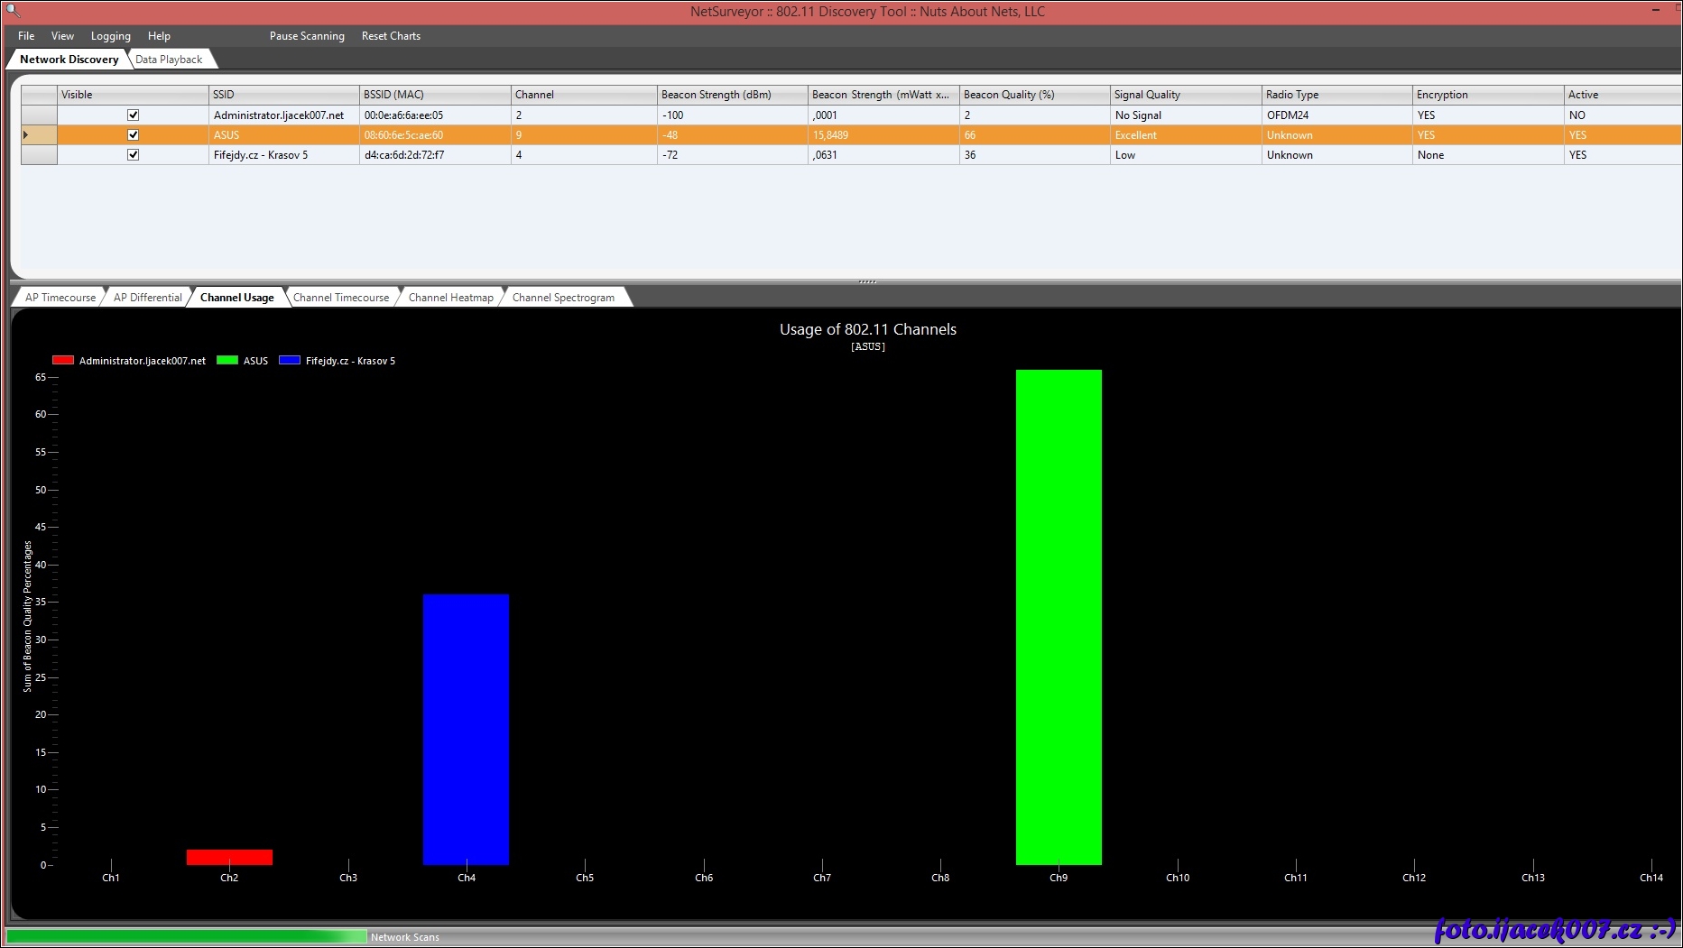Click the current row arrow indicator for ASUS
Screen dimensions: 1683x948
(26, 135)
